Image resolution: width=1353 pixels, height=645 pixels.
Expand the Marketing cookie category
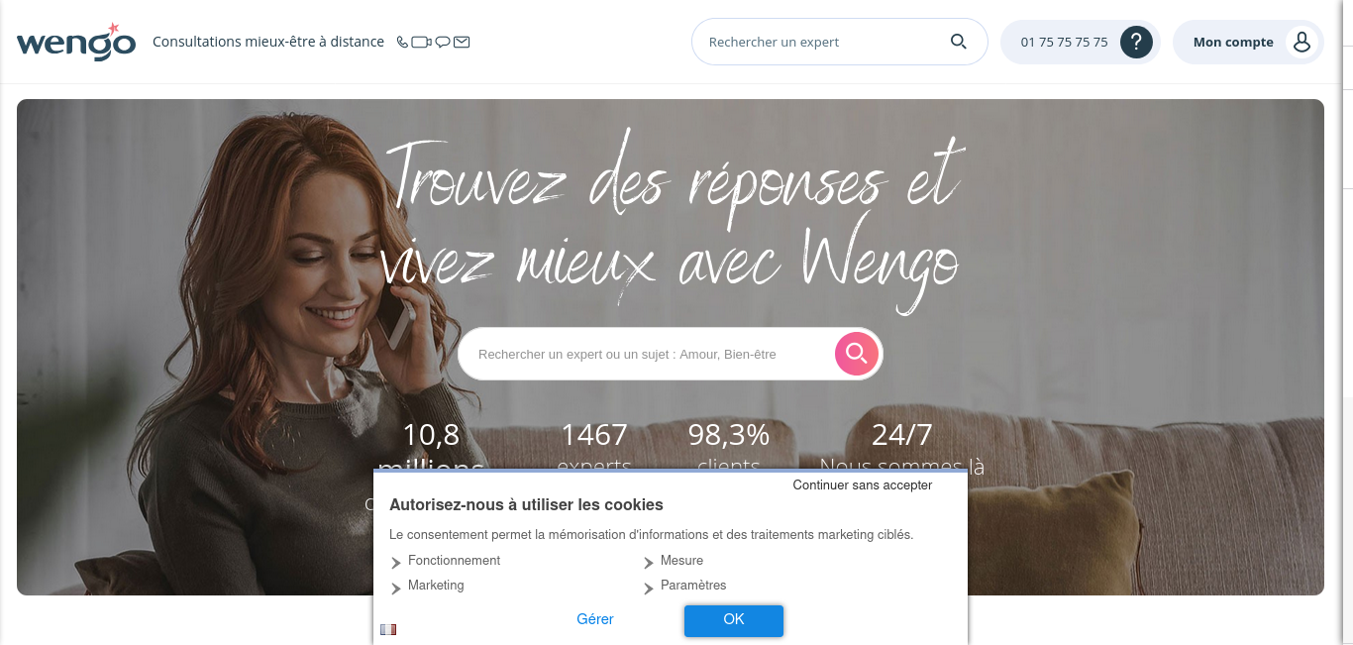(x=428, y=586)
